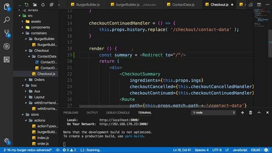The width and height of the screenshot is (272, 153).
Task: Expand the Aux folder arrow
Action: [x=25, y=91]
